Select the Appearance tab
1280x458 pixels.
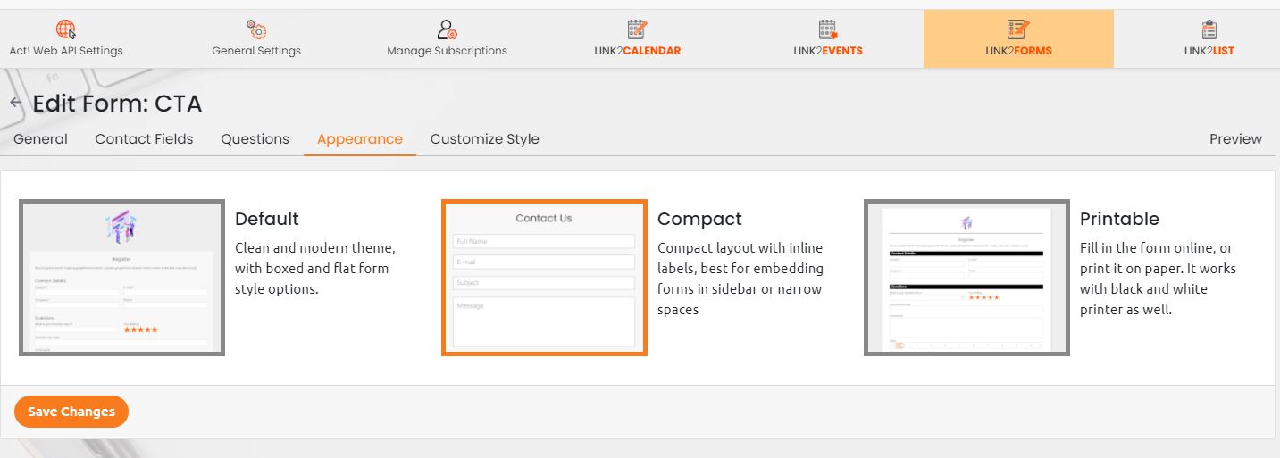pyautogui.click(x=359, y=139)
